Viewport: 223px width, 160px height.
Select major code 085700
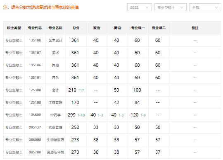(x=35, y=152)
